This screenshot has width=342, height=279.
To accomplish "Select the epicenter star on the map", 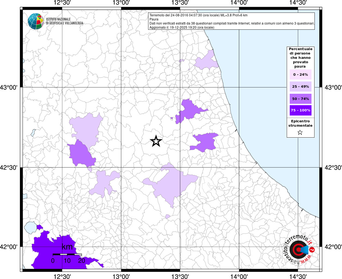I will pyautogui.click(x=156, y=141).
